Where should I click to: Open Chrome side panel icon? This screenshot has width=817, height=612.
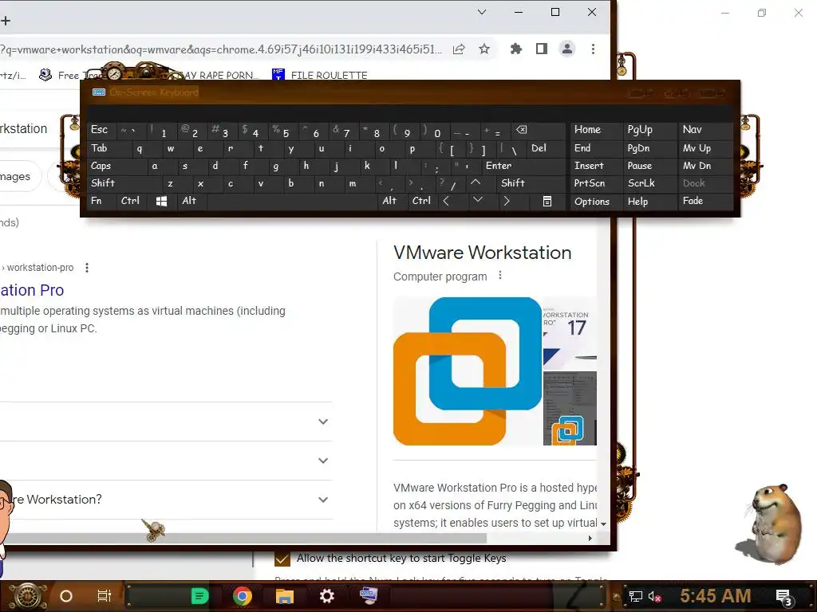point(542,49)
